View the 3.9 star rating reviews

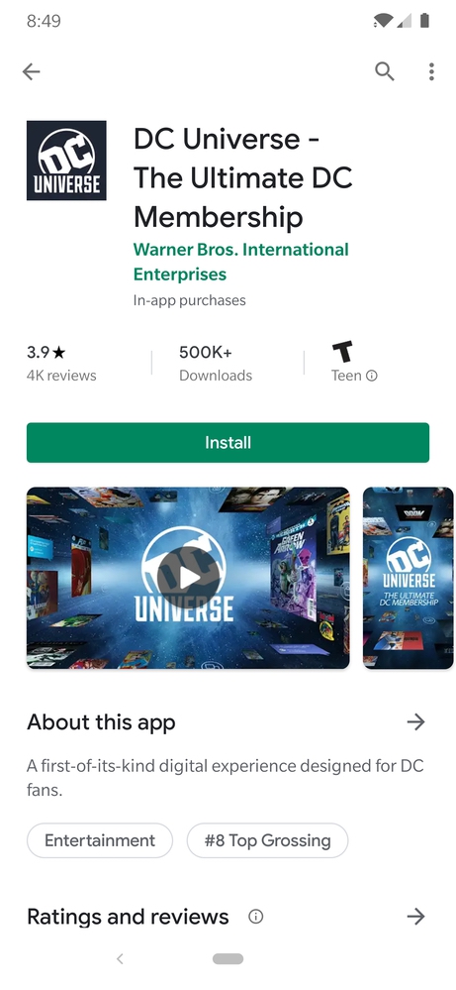click(x=61, y=363)
